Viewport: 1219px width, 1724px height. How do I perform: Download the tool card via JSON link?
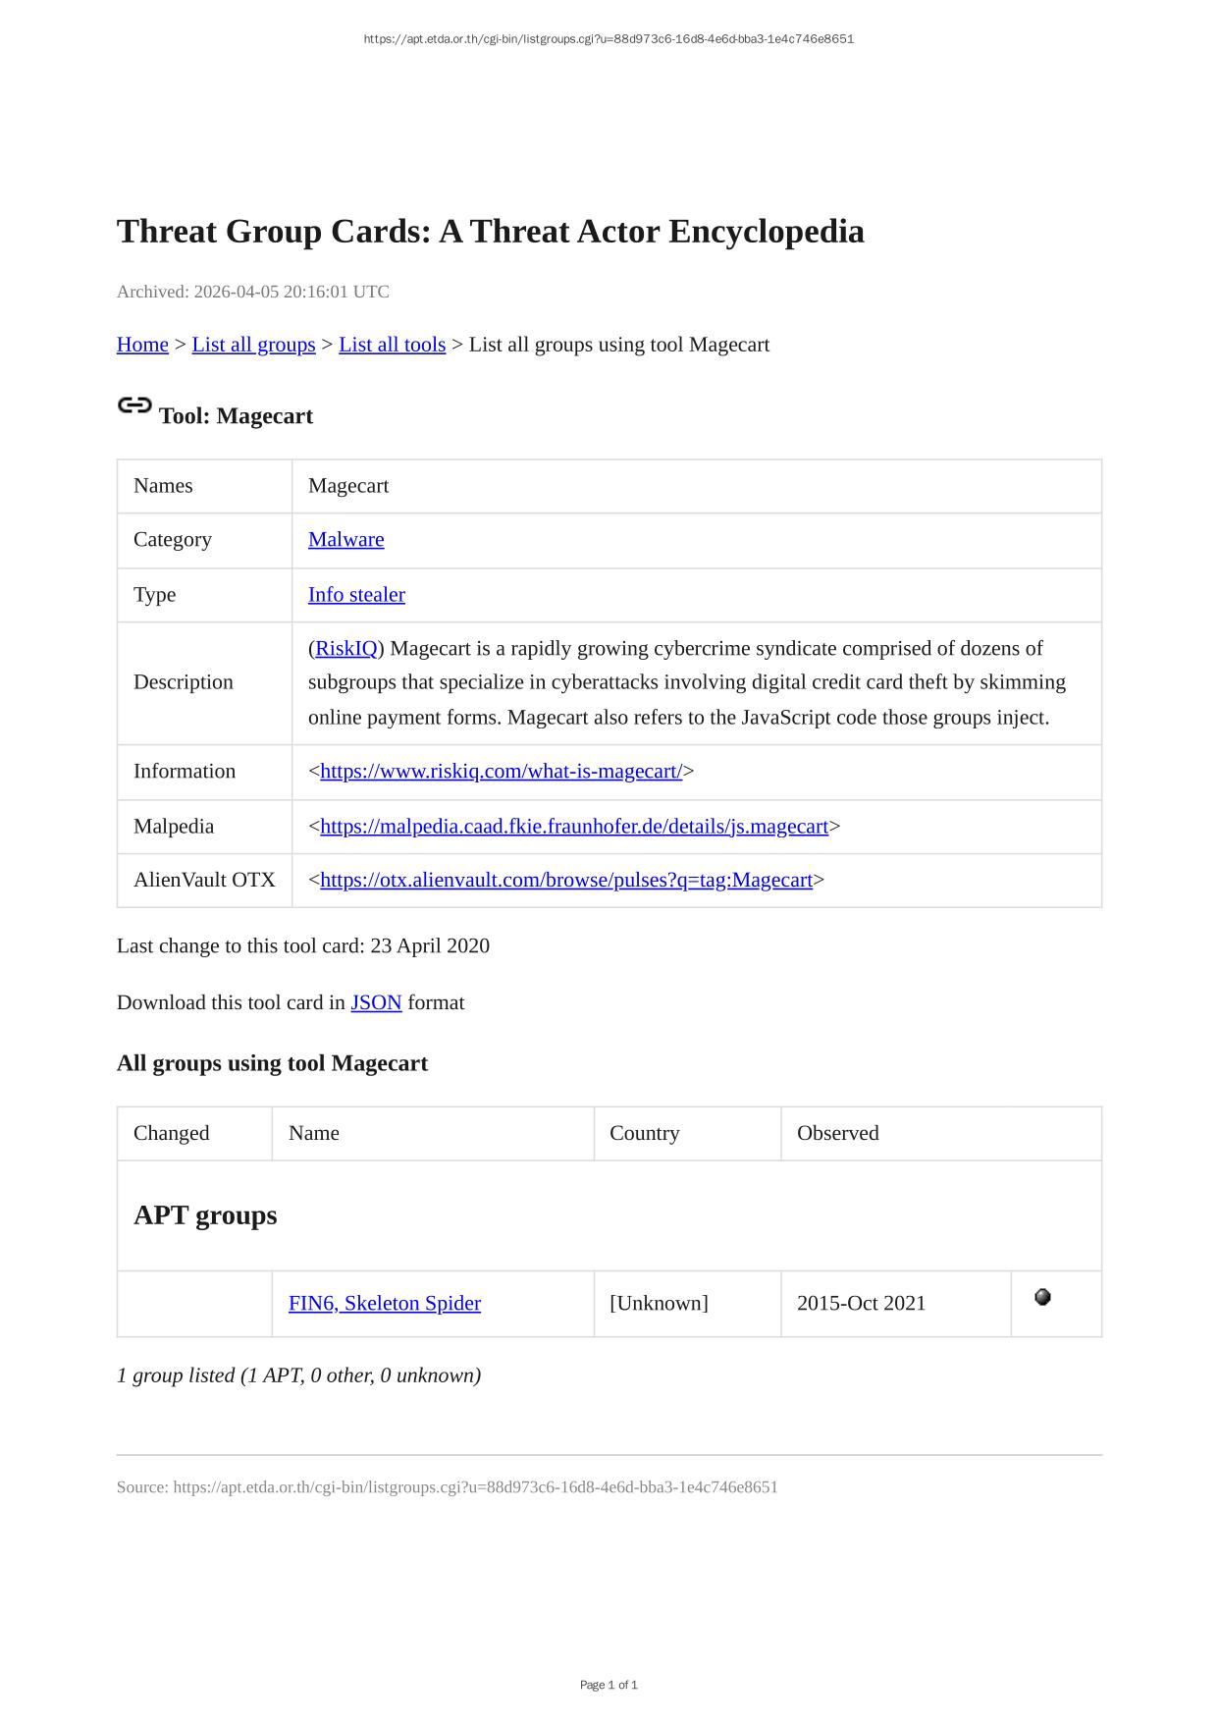[376, 1002]
